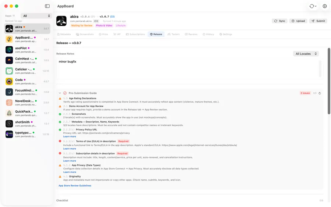Select the Release tab
The image size is (331, 207).
pyautogui.click(x=156, y=34)
